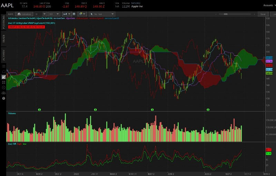This screenshot has width=276, height=176.
Task: Click the ask price 148.90 Z
Action: (99, 7)
